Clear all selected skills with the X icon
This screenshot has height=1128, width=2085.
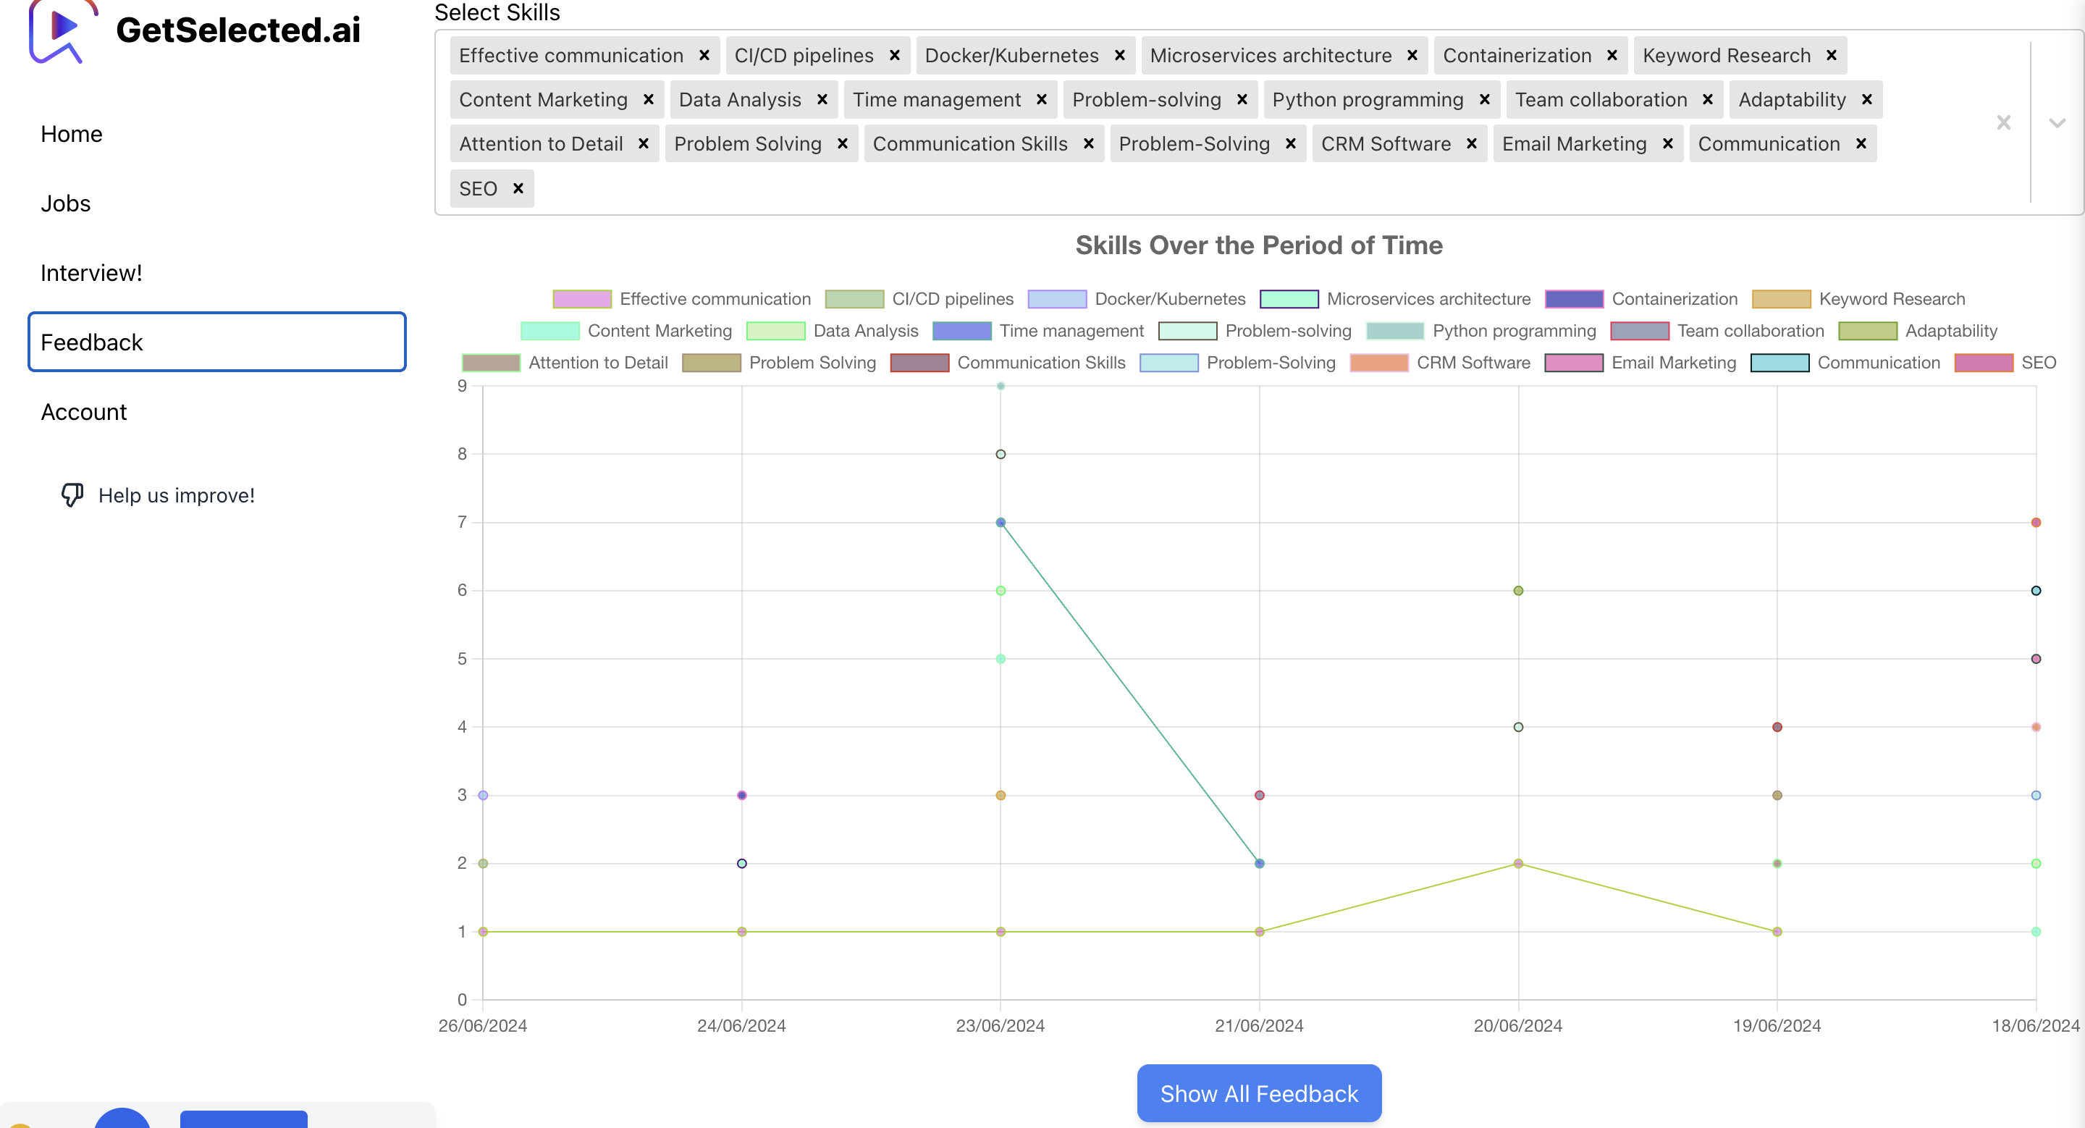tap(2003, 123)
